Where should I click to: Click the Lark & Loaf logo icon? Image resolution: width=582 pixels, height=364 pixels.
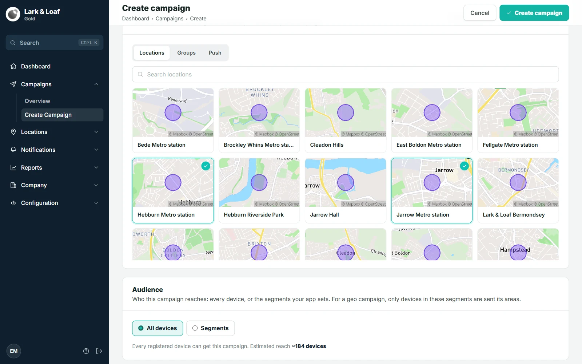[x=13, y=14]
